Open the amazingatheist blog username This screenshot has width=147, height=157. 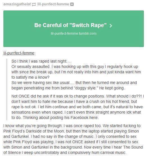point(17,4)
